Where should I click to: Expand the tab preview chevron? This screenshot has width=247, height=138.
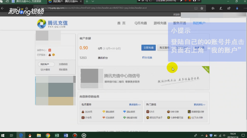93,1
